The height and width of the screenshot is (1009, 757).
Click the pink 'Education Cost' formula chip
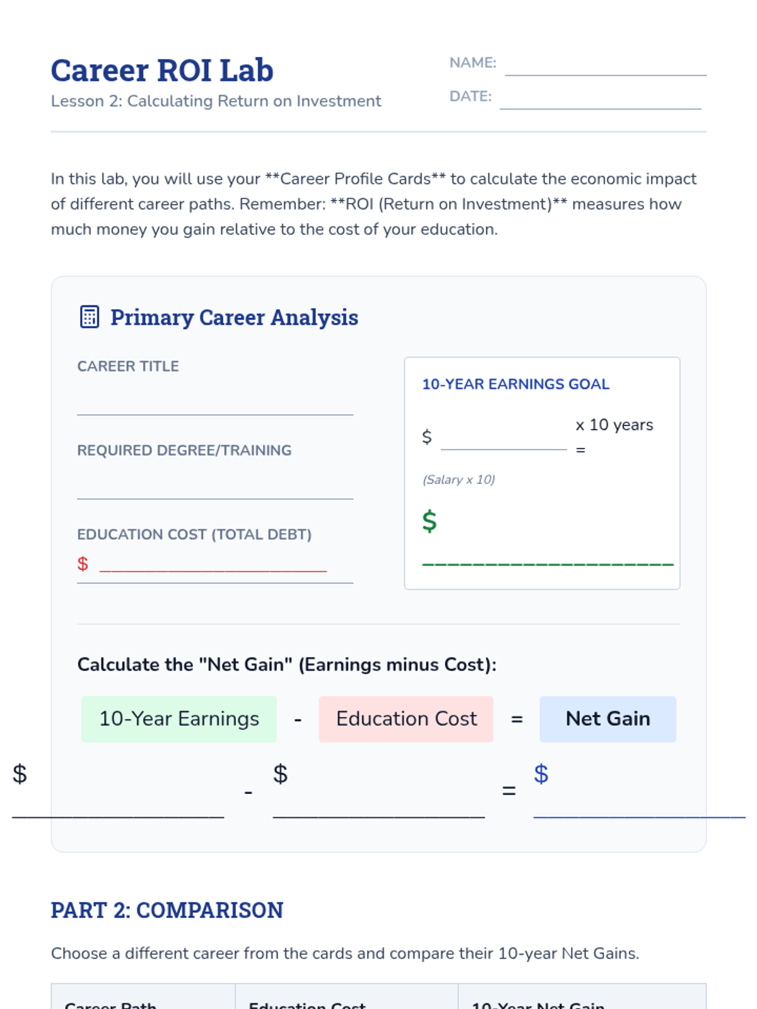pos(406,719)
